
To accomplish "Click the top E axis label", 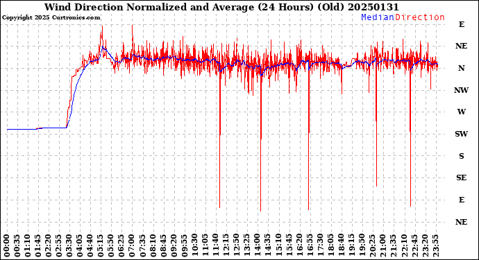I will 462,24.
